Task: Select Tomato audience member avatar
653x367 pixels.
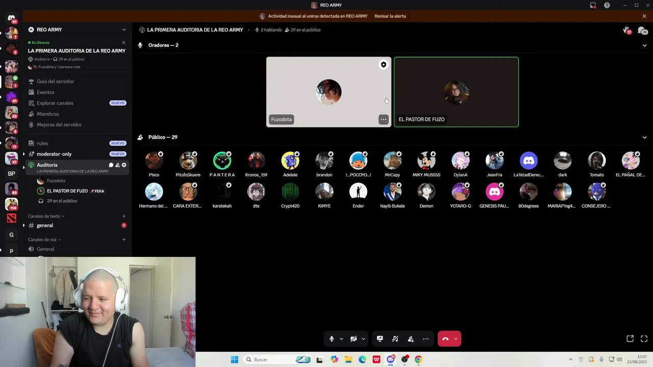Action: pyautogui.click(x=596, y=161)
